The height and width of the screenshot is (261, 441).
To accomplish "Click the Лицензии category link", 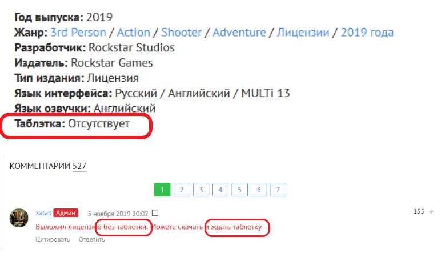I will [x=303, y=33].
